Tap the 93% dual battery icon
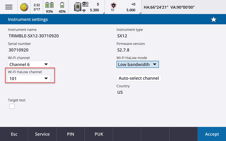This screenshot has width=226, height=141. point(49,5)
